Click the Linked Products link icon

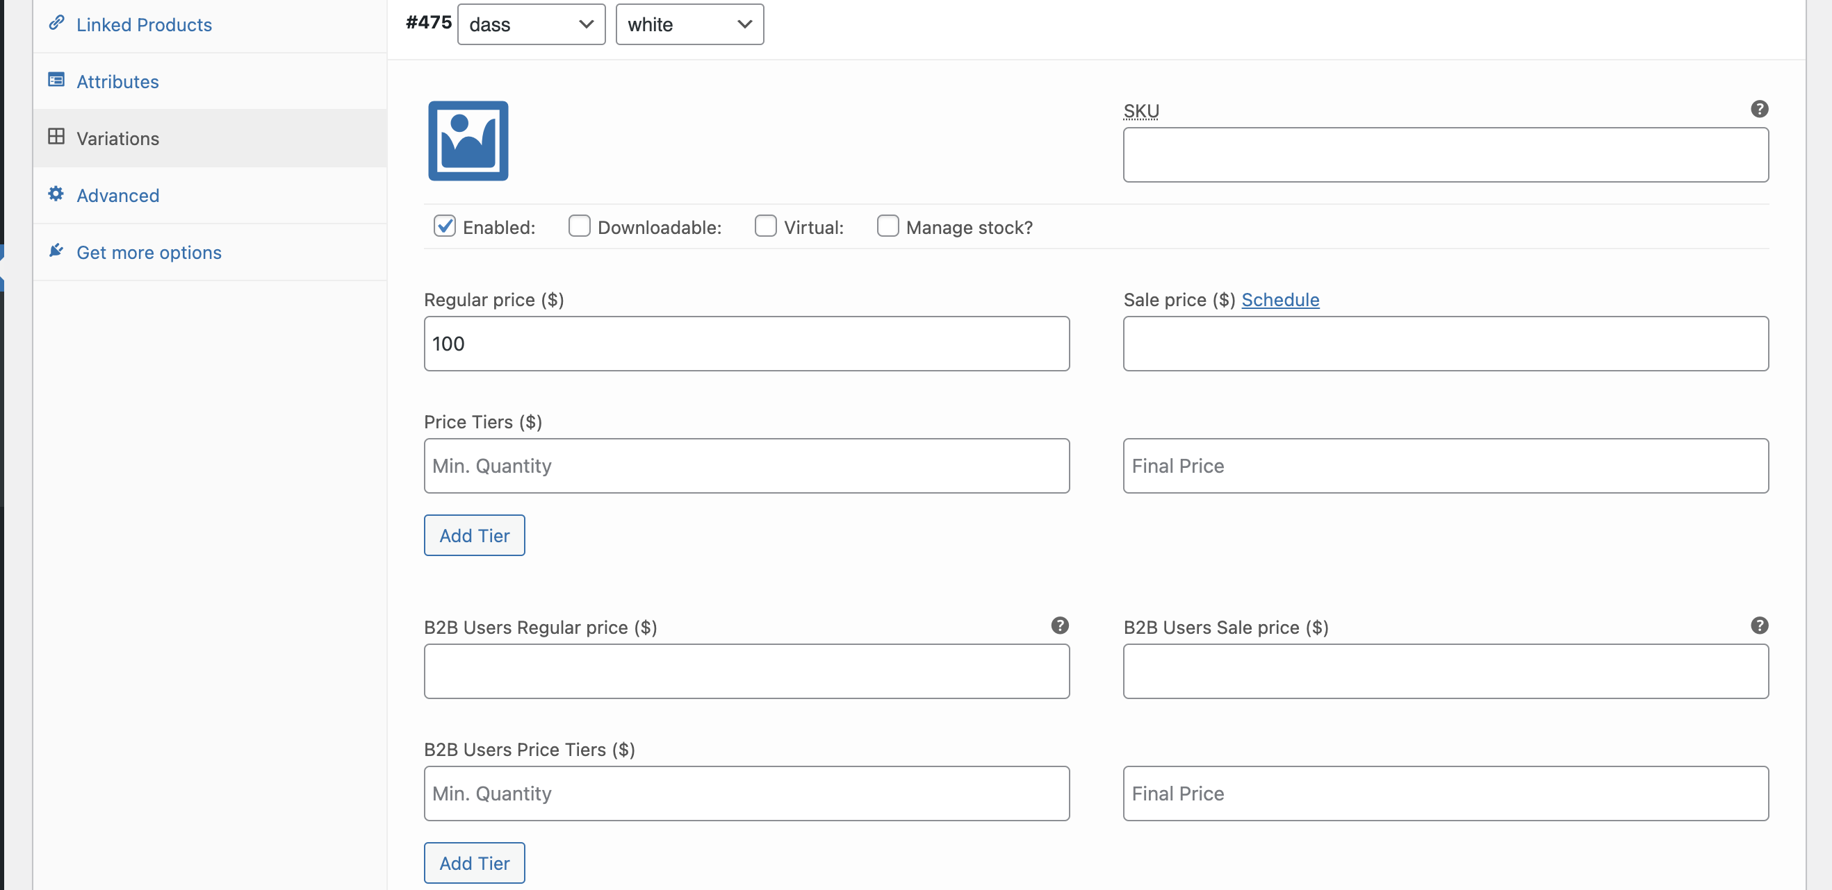point(56,23)
